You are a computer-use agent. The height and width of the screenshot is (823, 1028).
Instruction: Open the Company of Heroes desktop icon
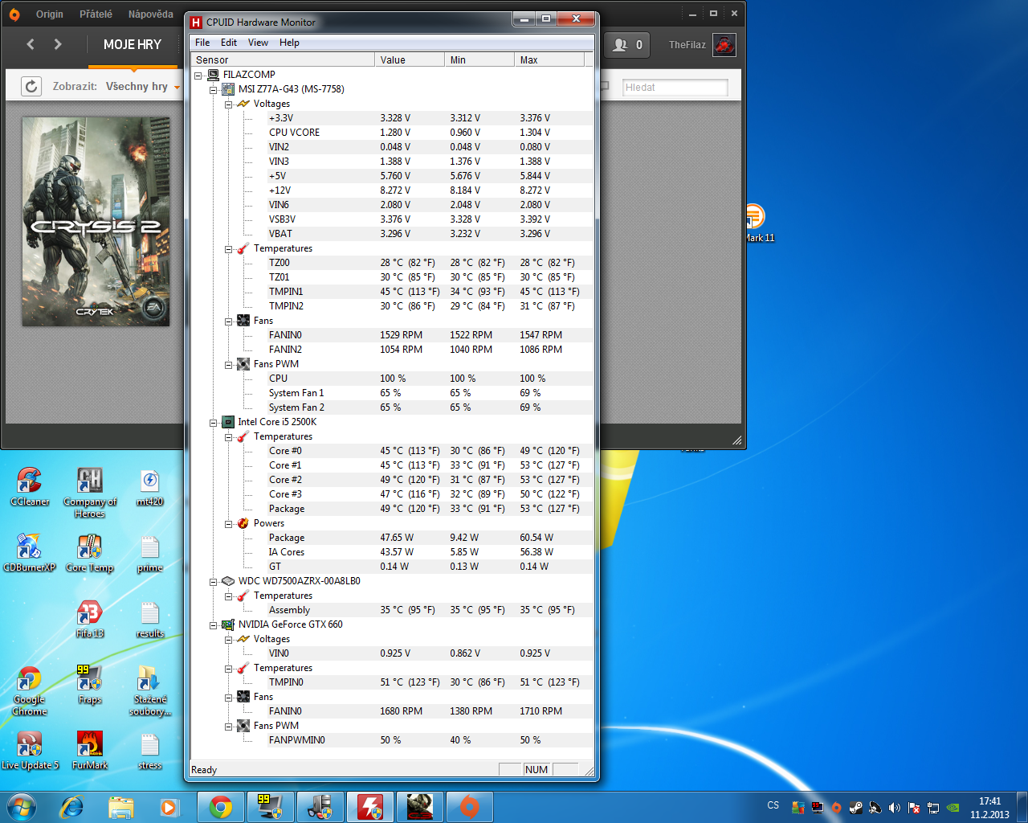click(x=90, y=493)
